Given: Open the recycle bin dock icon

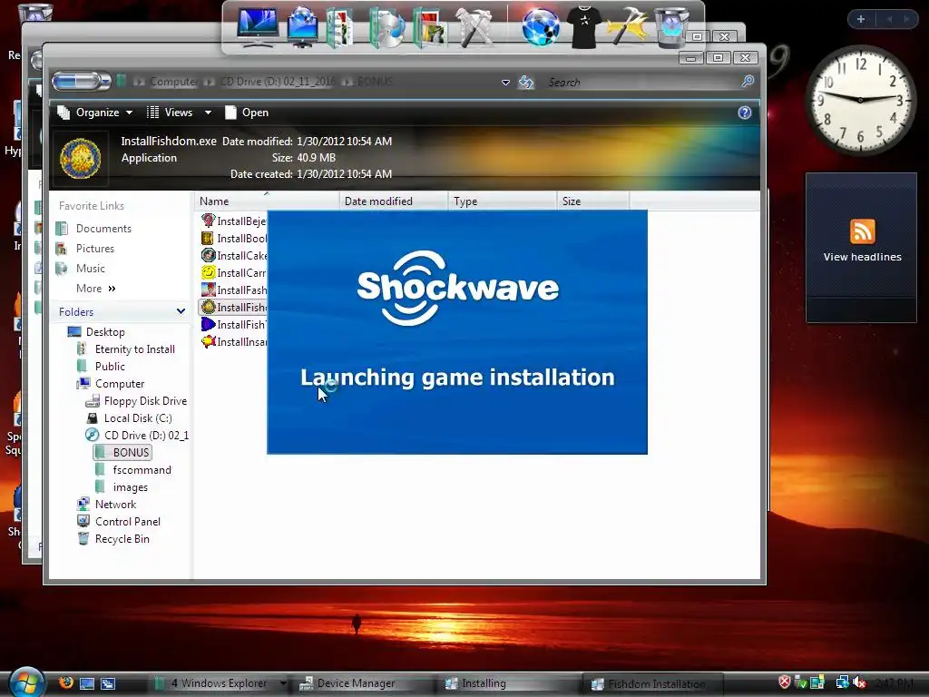Looking at the screenshot, I should coord(672,27).
